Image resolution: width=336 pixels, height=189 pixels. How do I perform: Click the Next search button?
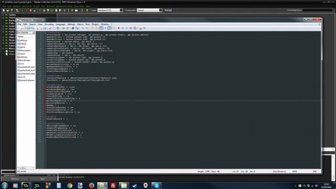click(x=43, y=178)
